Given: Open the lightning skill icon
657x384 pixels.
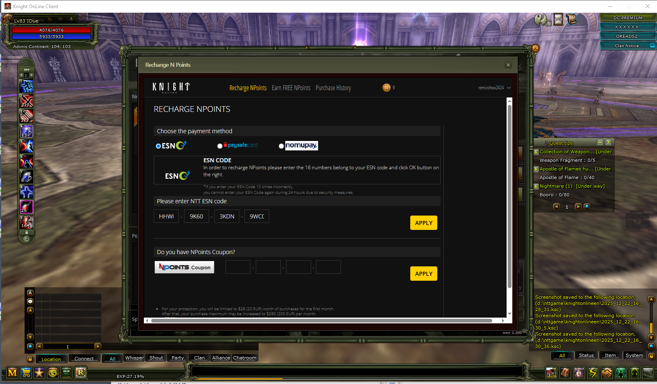Looking at the screenshot, I should pyautogui.click(x=593, y=373).
